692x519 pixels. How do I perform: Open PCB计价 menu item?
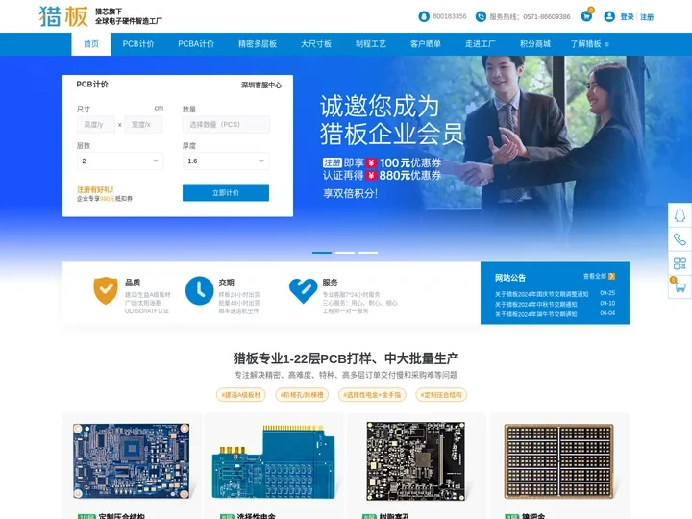tap(138, 44)
